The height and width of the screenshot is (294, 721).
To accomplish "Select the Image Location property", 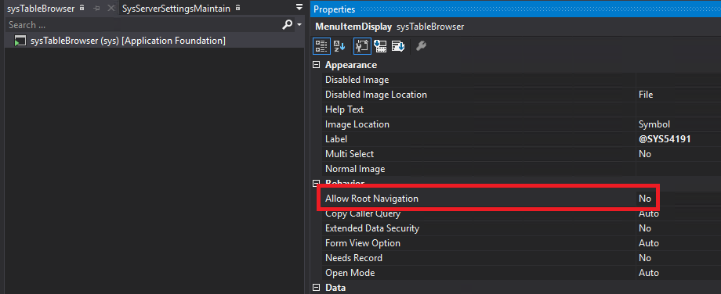I will click(x=357, y=124).
